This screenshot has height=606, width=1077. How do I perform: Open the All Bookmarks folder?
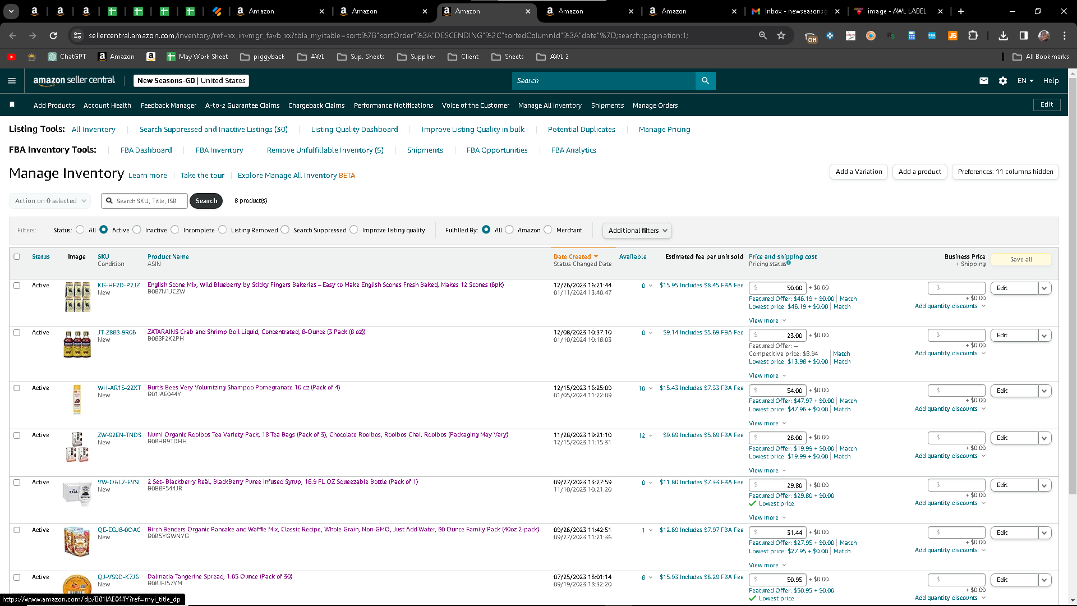(1041, 57)
